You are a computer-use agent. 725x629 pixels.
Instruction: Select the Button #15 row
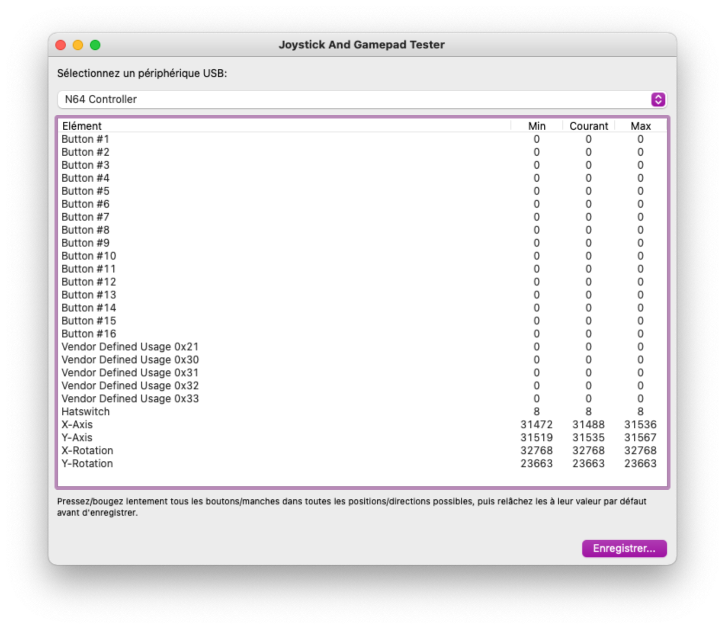tap(362, 321)
